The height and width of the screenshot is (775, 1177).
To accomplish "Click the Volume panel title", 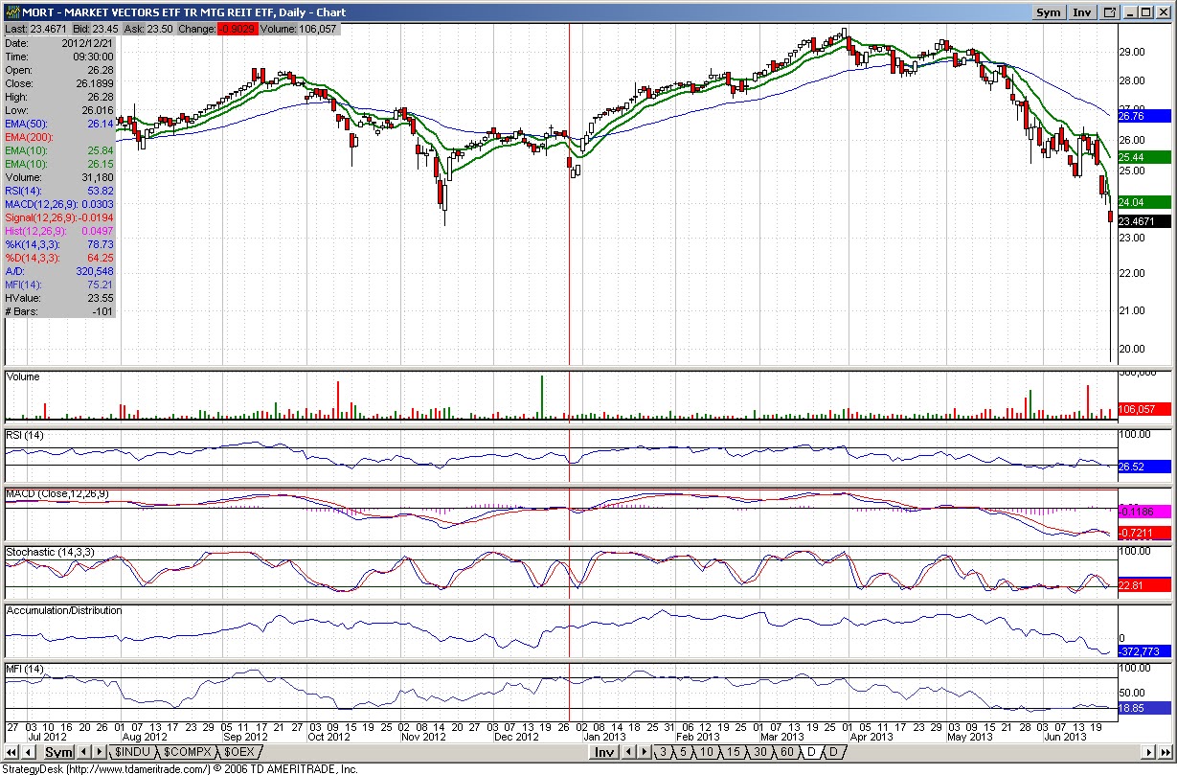I will point(23,376).
